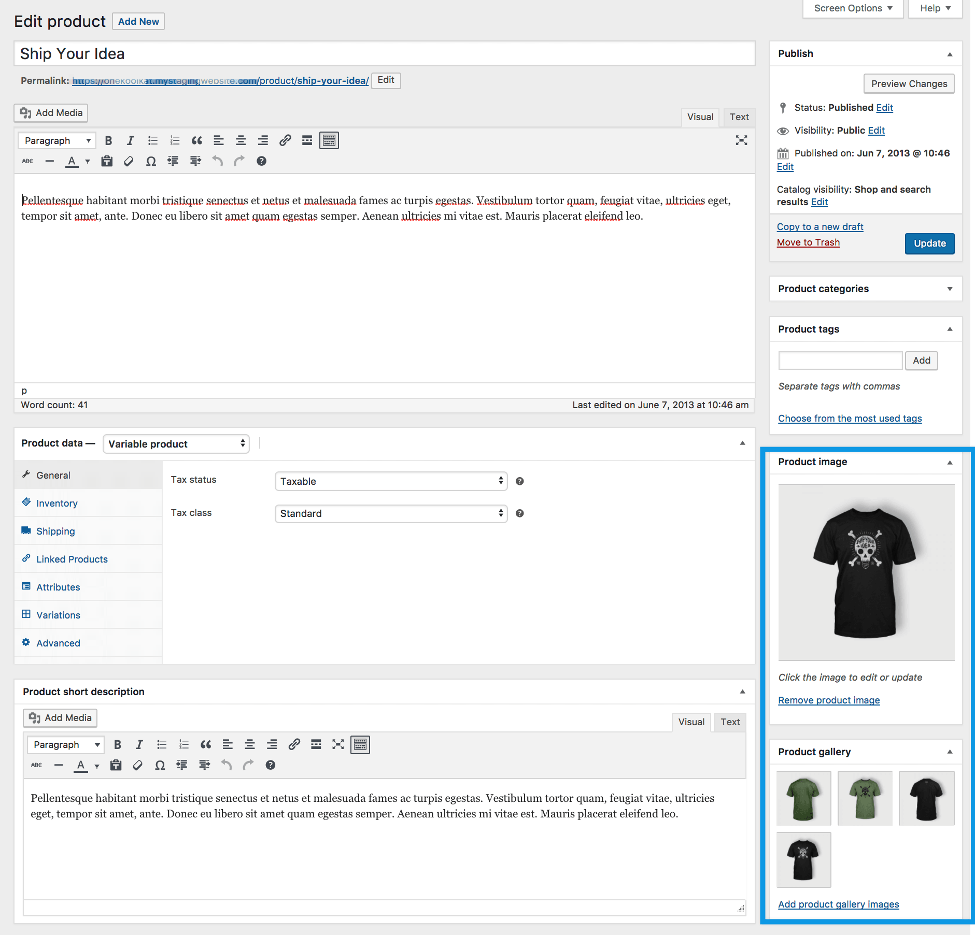Enable distraction-free writing mode
Screen dimensions: 975x935
click(742, 140)
